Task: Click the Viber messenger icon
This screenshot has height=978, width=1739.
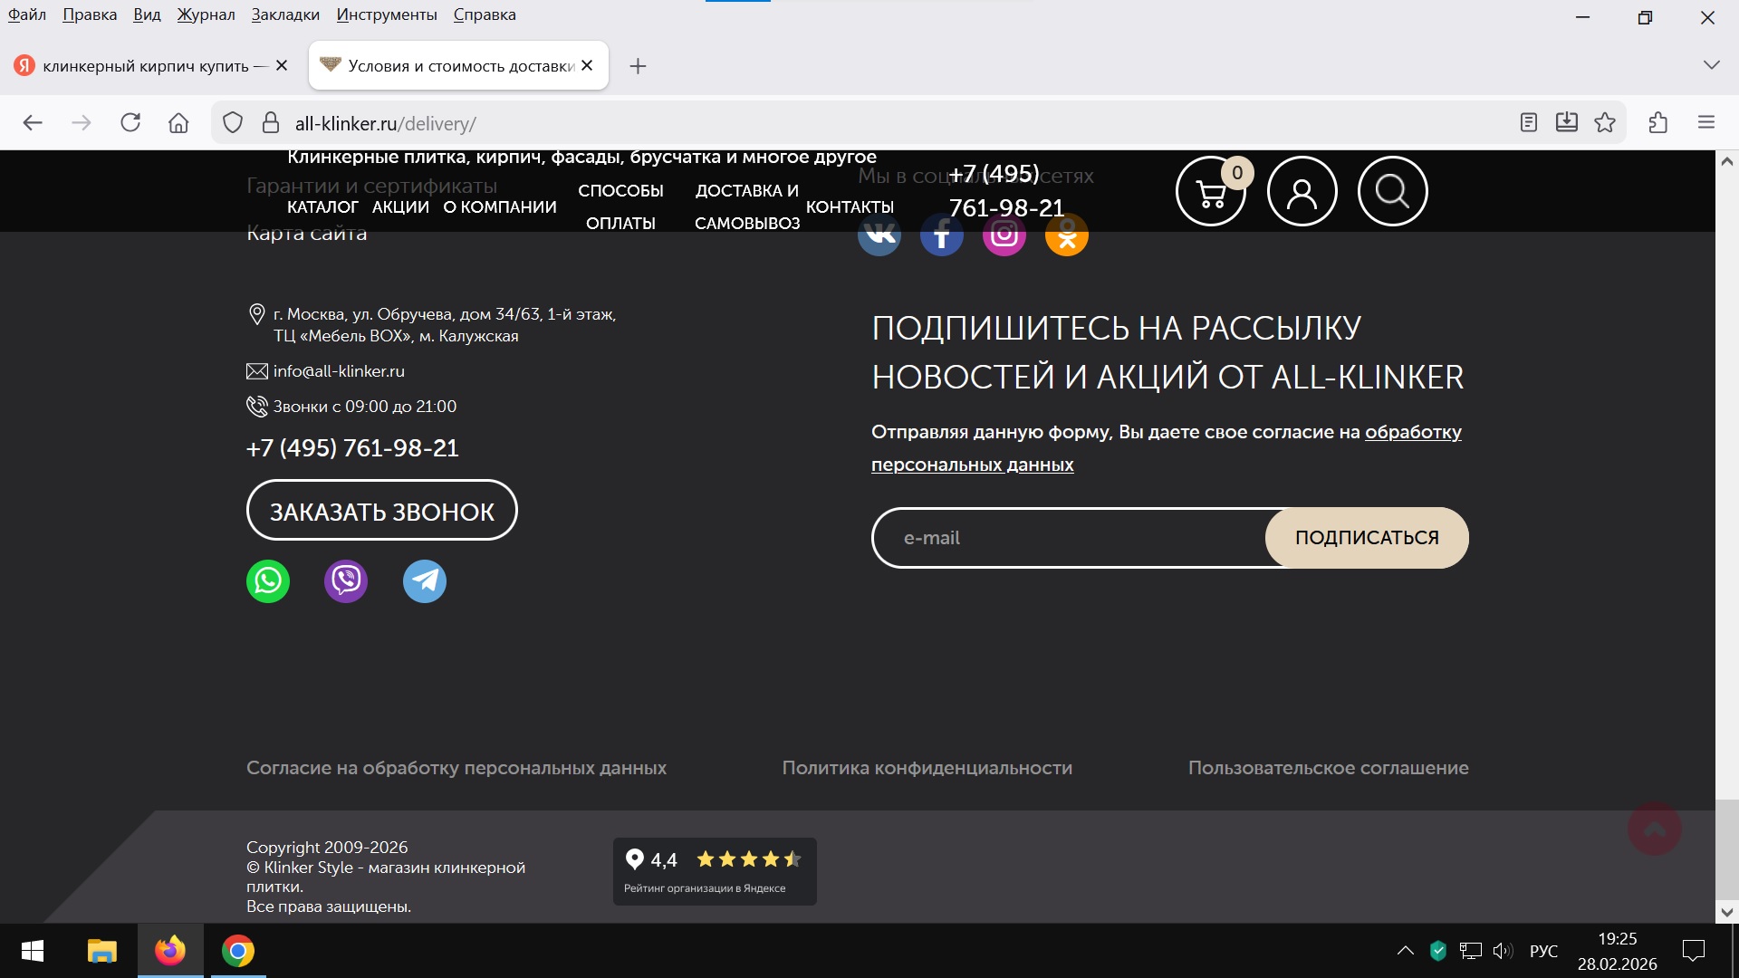Action: pos(346,581)
